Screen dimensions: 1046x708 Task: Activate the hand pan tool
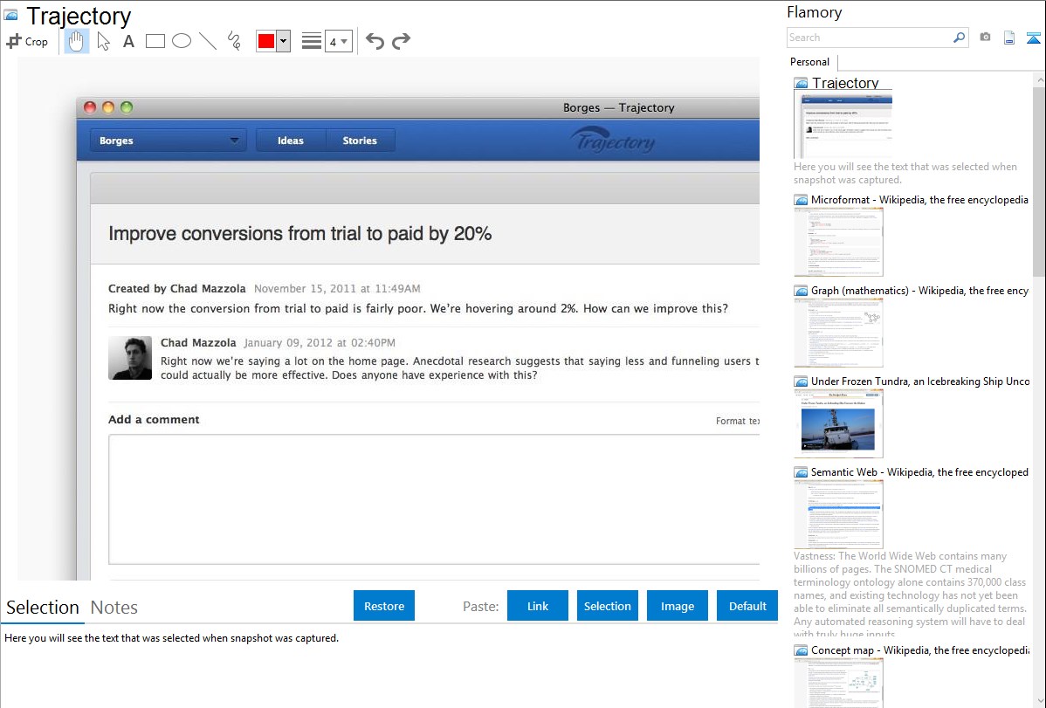tap(76, 41)
